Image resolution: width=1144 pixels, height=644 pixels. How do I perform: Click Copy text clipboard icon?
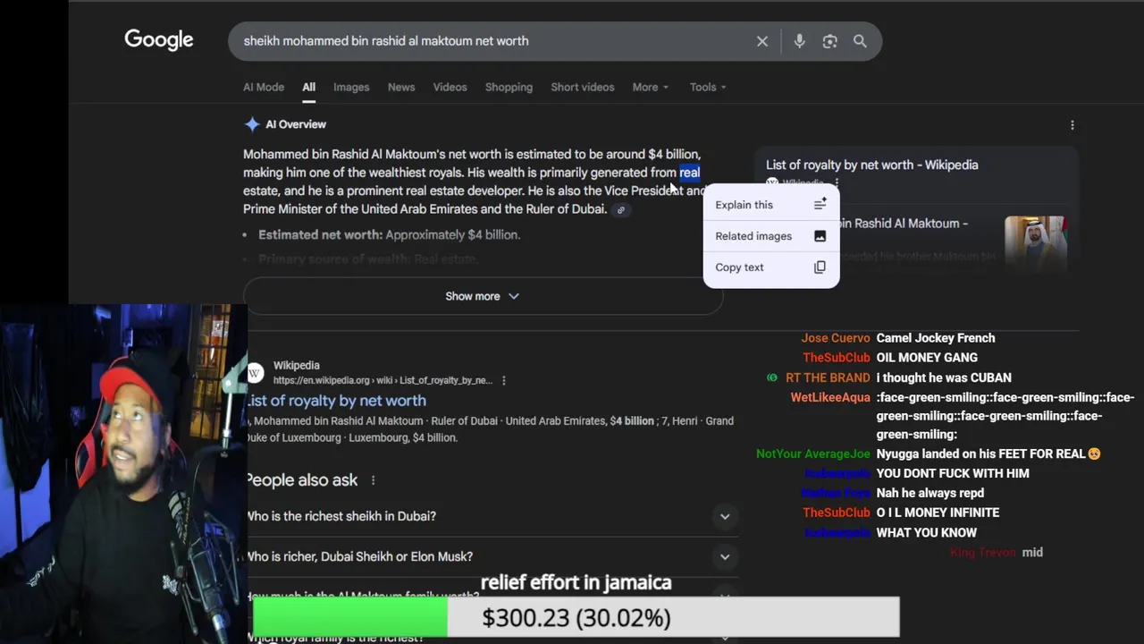(820, 267)
